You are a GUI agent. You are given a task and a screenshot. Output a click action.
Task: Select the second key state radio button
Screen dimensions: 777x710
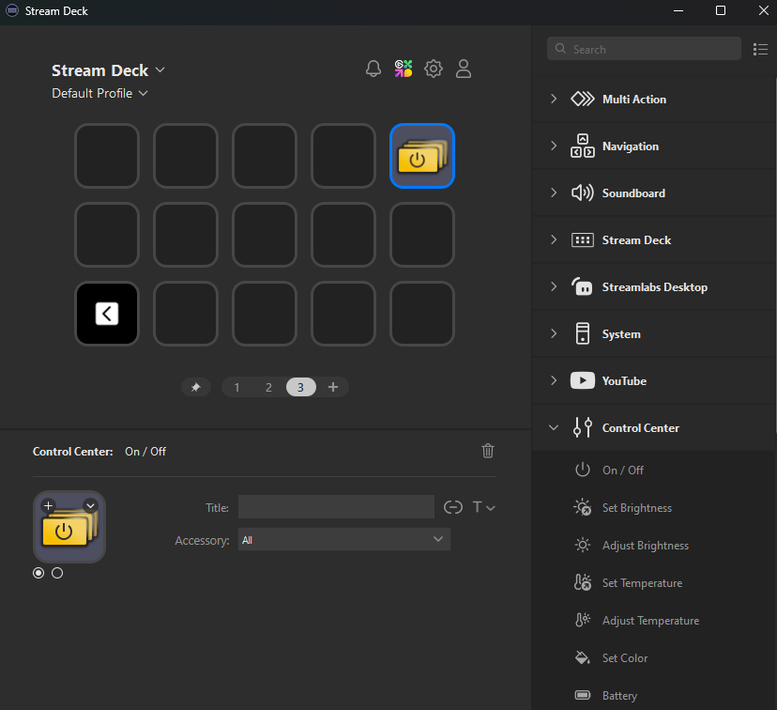57,573
